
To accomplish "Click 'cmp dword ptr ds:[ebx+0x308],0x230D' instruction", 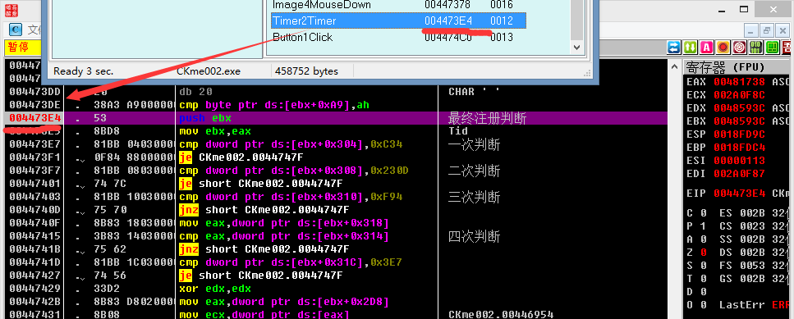I will pyautogui.click(x=294, y=171).
